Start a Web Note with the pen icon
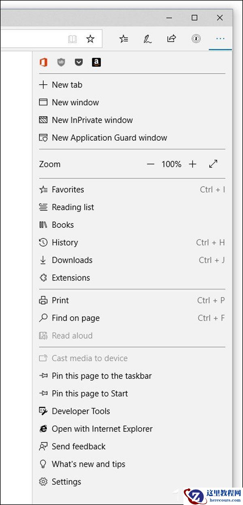Viewport: 243px width, 505px height. 147,39
